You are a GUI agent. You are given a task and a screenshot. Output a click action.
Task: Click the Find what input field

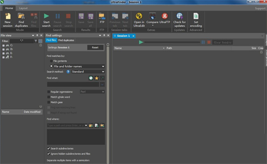(73, 84)
